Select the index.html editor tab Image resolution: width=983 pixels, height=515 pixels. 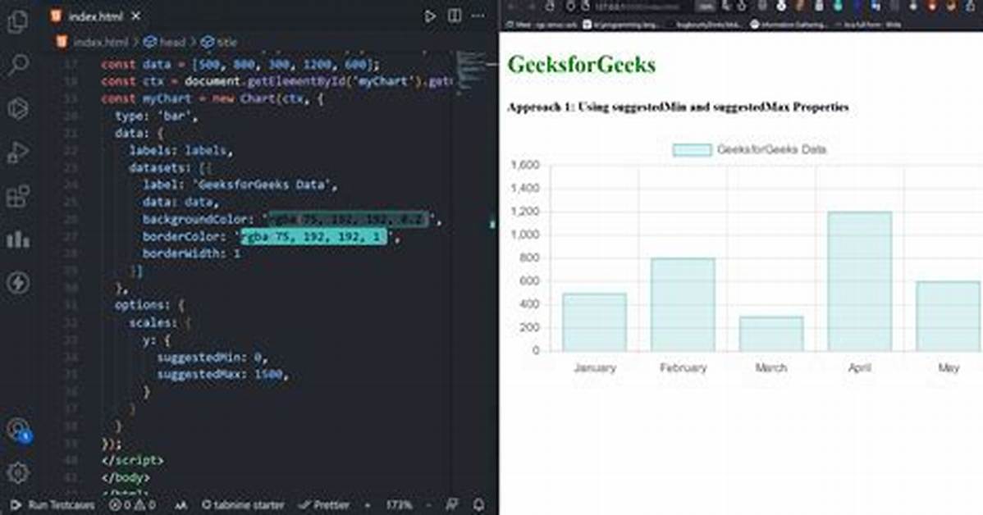(x=96, y=16)
